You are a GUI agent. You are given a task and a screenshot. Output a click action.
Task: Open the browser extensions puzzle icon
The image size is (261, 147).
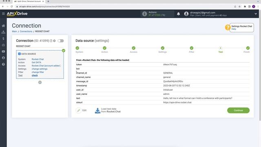tap(245, 7)
